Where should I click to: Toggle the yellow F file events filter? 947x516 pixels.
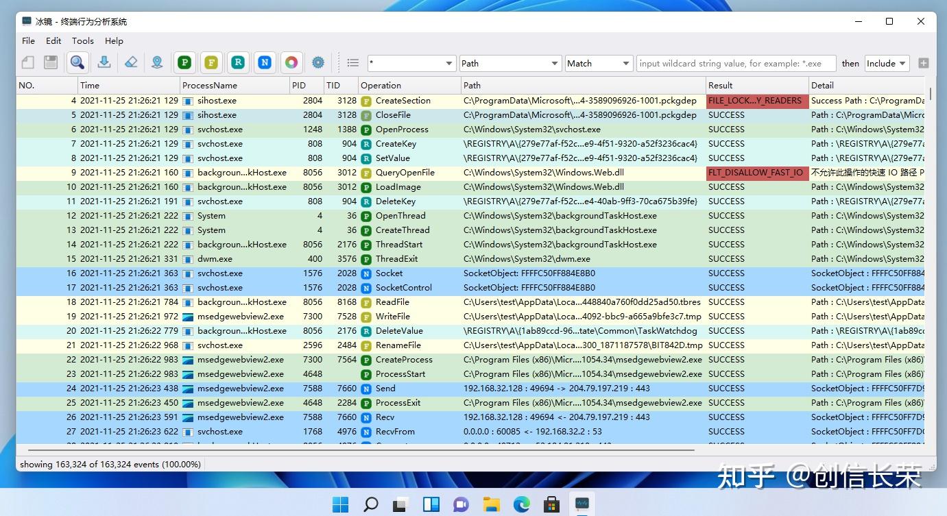tap(211, 63)
